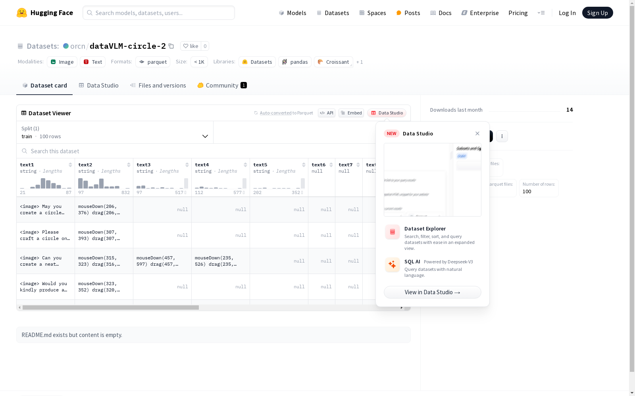Screen dimensions: 635x396
Task: Click the orcn user avatar link
Action: 66,46
